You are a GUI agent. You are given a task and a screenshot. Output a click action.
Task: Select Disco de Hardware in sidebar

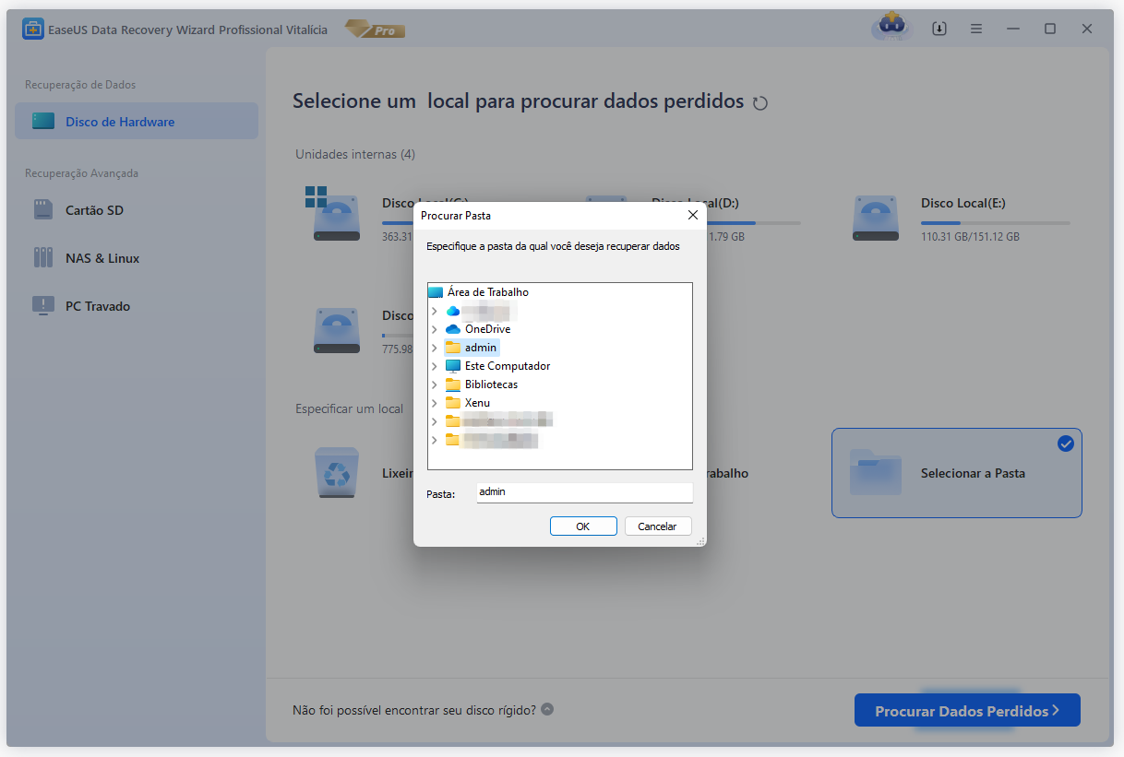tap(137, 121)
